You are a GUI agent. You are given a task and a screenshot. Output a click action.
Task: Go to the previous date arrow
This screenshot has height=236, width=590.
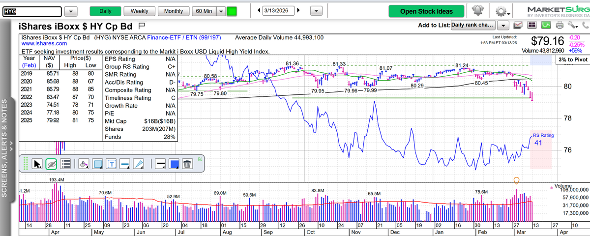[260, 10]
